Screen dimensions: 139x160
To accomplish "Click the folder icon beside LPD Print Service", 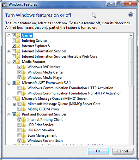I will click(x=24, y=125).
